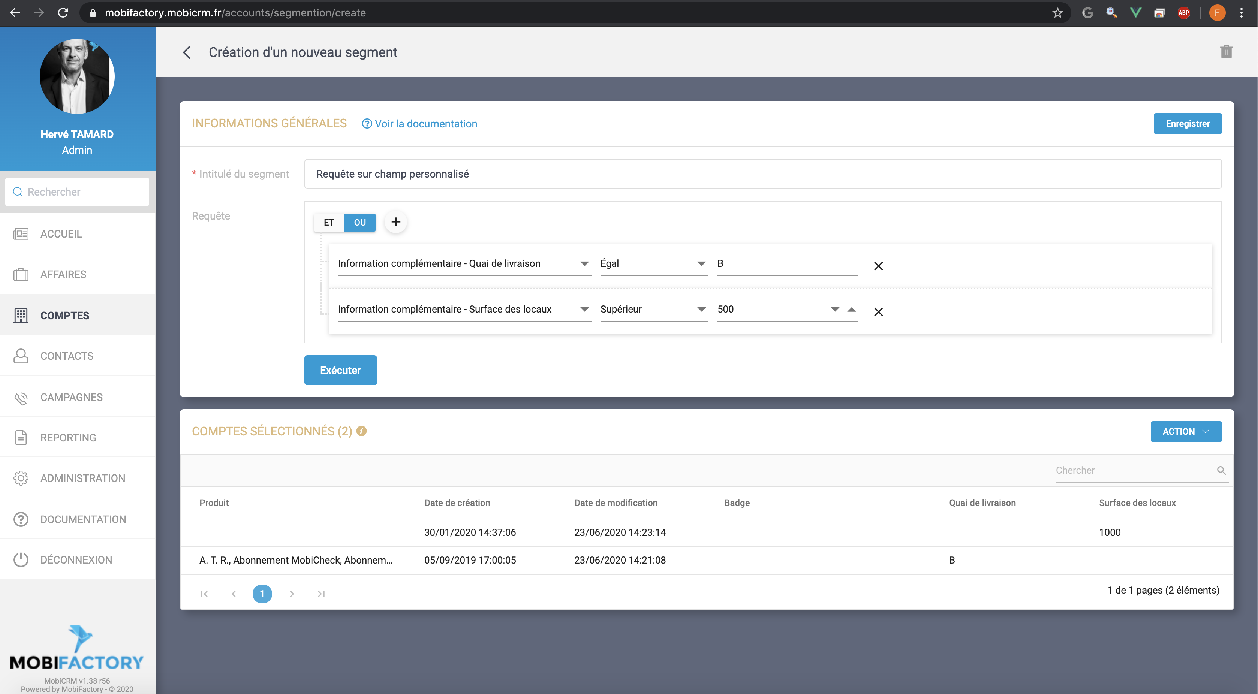Select the OU operator toggle
Viewport: 1258px width, 694px height.
[359, 223]
